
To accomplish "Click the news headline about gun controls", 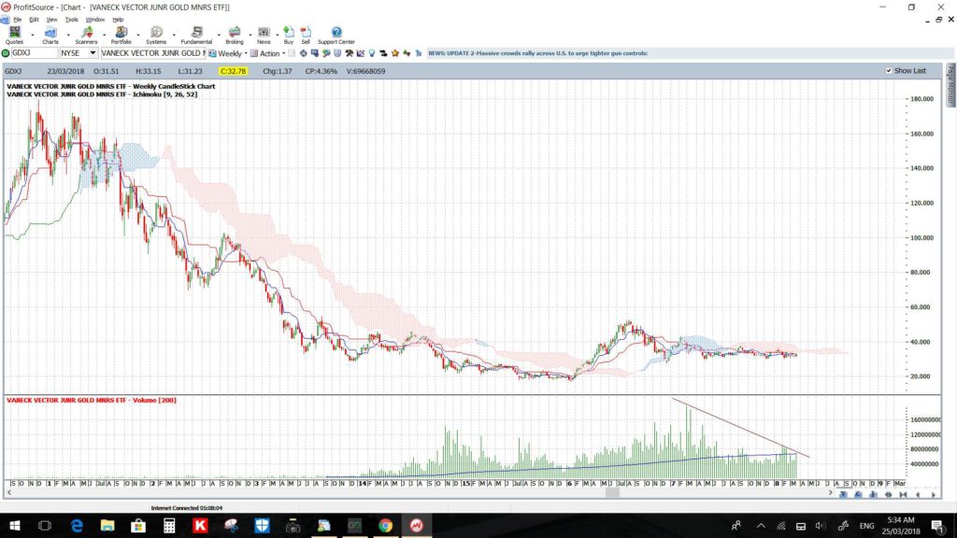I will (x=537, y=53).
